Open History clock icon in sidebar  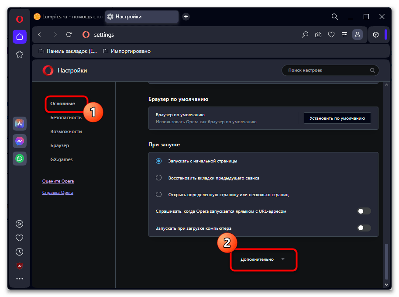click(20, 252)
